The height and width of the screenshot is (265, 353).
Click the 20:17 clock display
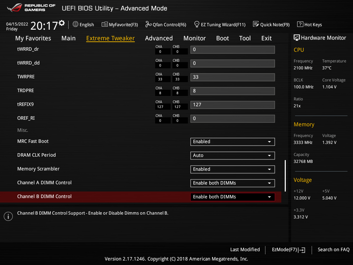(44, 26)
